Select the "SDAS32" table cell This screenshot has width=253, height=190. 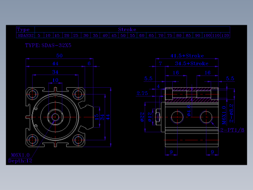(26, 36)
